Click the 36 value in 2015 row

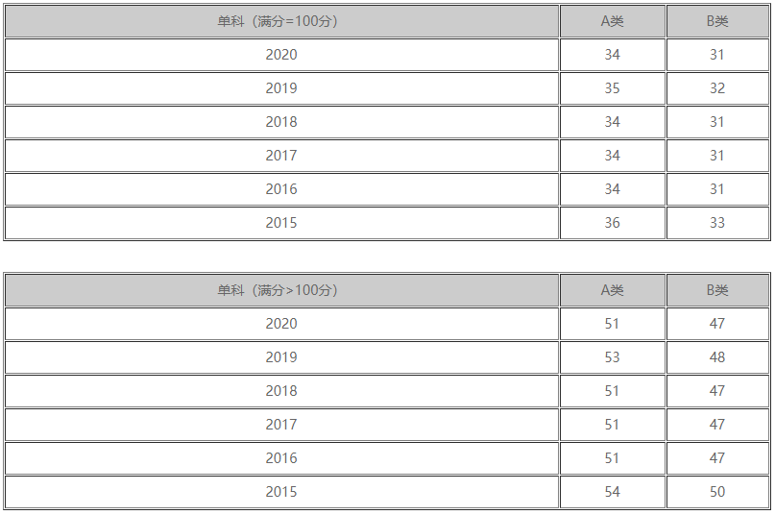(x=613, y=223)
